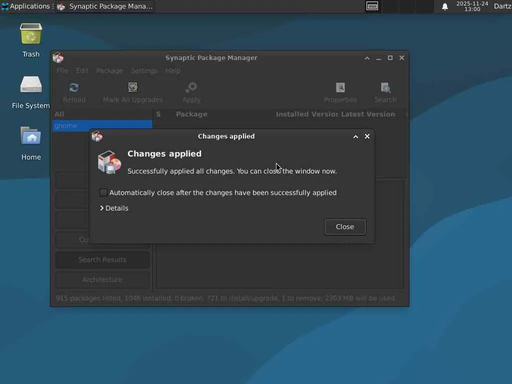Minimize the Synaptic Package Manager window
The width and height of the screenshot is (512, 384).
pyautogui.click(x=378, y=58)
